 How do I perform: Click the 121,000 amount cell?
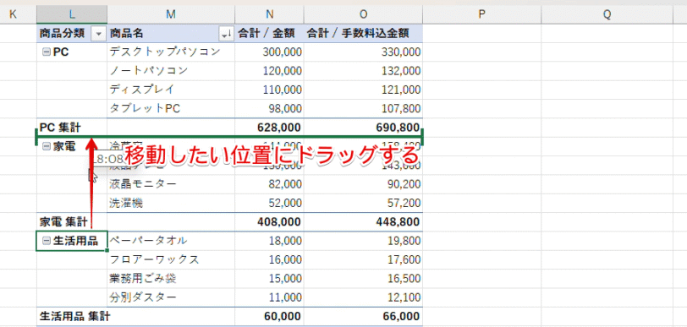(363, 90)
